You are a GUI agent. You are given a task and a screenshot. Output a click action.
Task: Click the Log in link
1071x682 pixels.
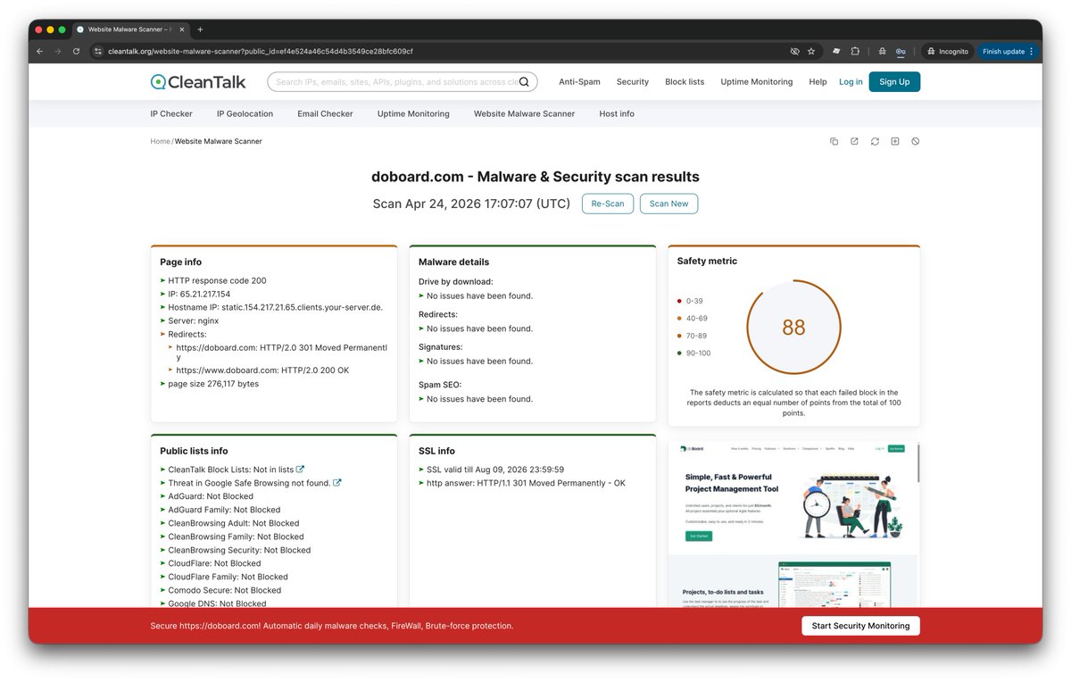(x=851, y=82)
